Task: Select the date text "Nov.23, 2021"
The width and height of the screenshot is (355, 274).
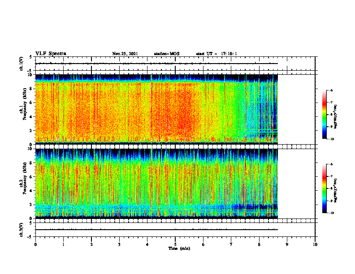Action: pyautogui.click(x=125, y=54)
